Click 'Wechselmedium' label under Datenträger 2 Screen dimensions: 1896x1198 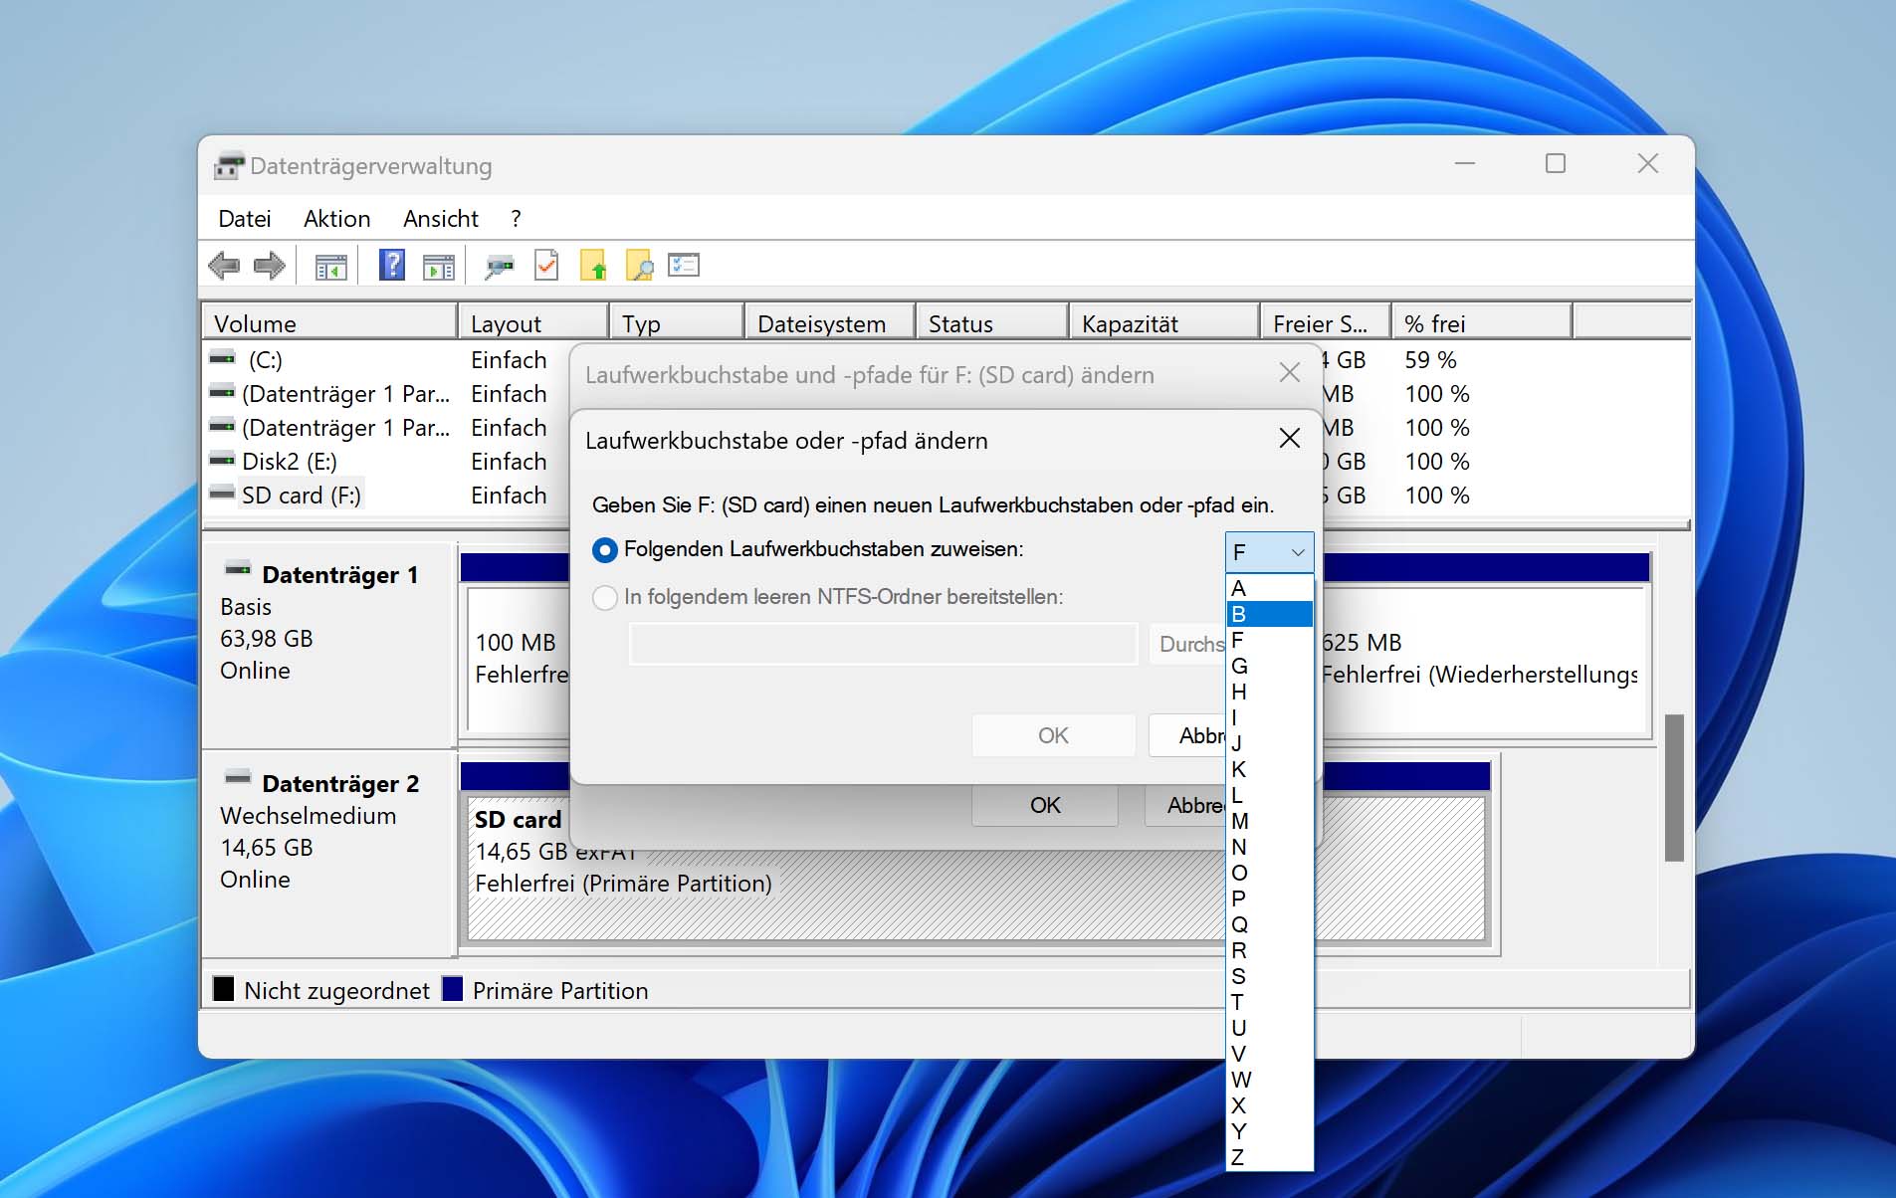point(308,816)
